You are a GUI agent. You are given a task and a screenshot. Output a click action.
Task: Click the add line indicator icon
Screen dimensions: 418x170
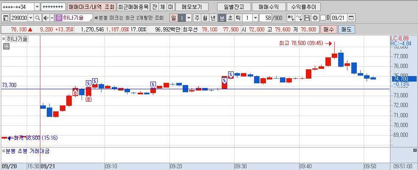coord(299,18)
